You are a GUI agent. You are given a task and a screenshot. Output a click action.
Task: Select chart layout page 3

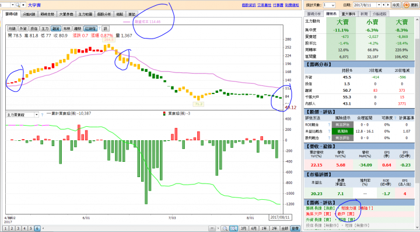(x=18, y=228)
